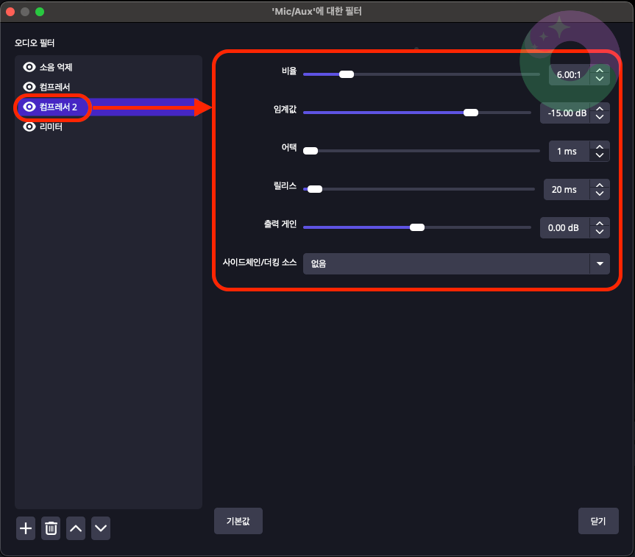Click the 1 ms attack field
Image resolution: width=635 pixels, height=557 pixels.
569,151
